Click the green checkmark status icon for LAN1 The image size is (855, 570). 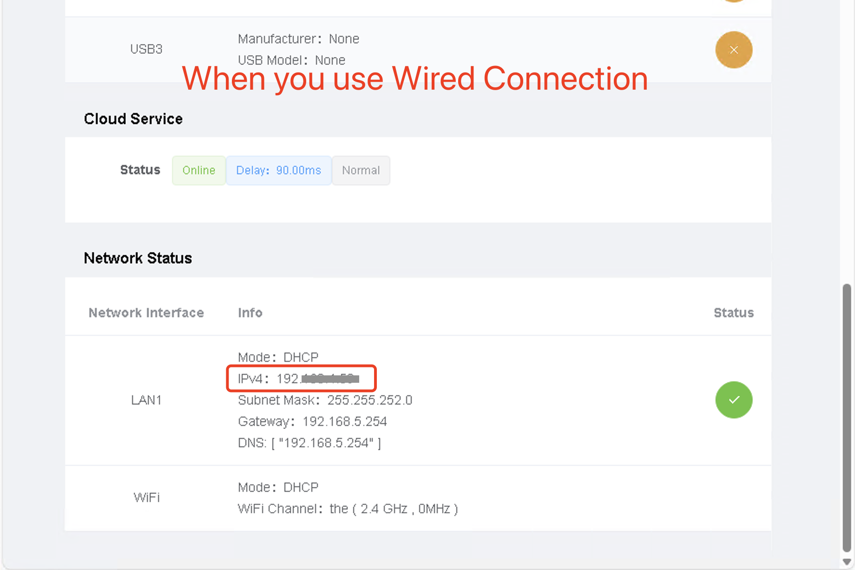[733, 400]
